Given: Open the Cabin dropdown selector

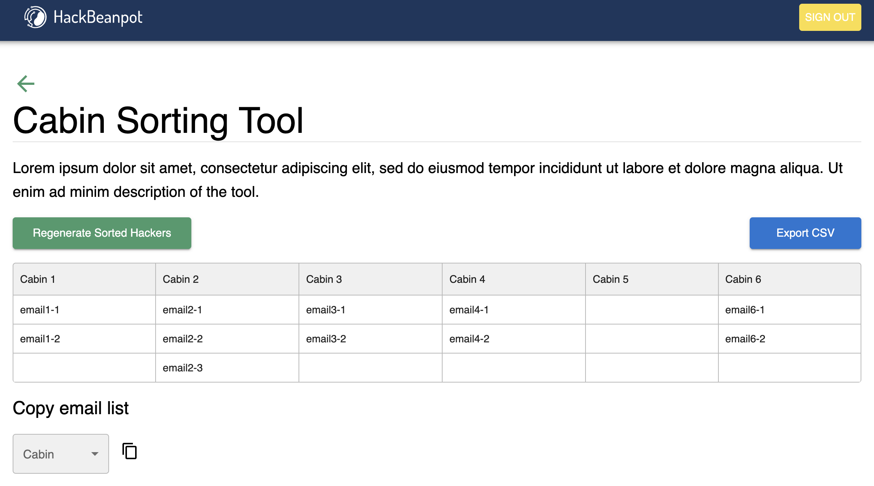Looking at the screenshot, I should (x=61, y=454).
